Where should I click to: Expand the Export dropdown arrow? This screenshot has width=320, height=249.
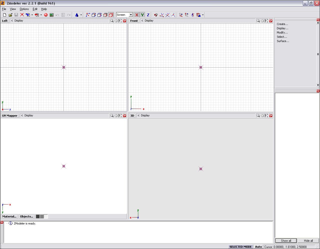click(x=41, y=15)
